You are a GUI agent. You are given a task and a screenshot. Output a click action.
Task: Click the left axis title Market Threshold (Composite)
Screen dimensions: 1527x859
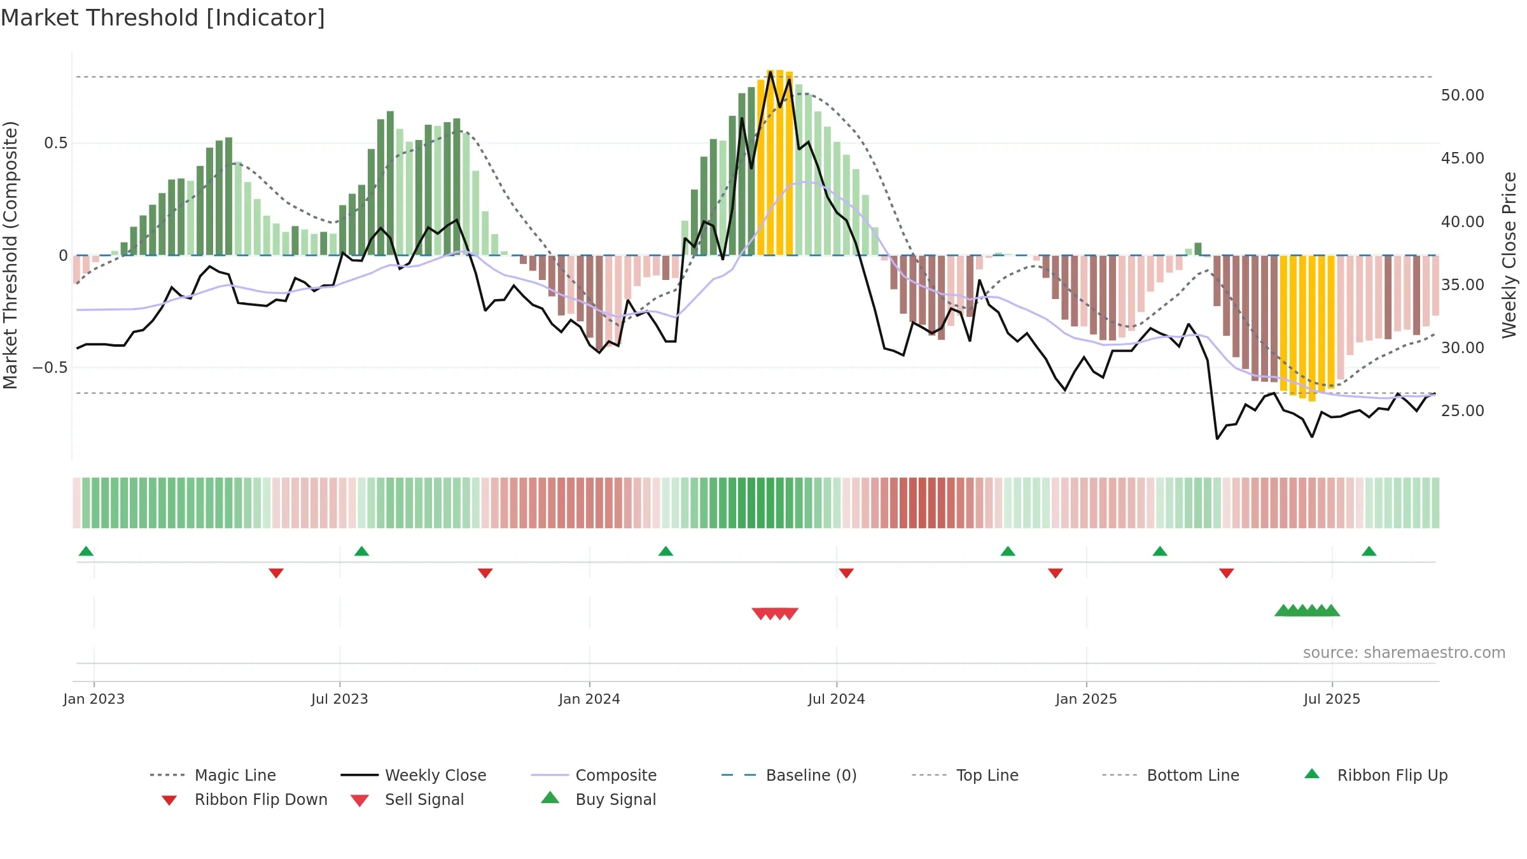click(10, 255)
